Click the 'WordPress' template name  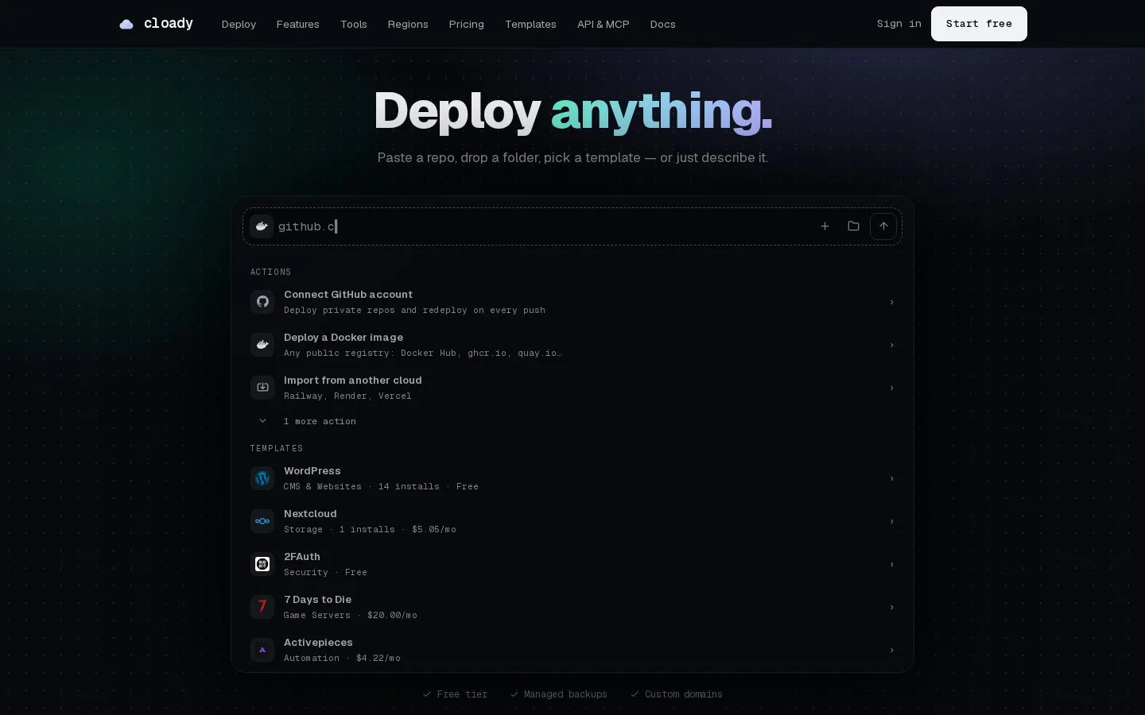(x=312, y=471)
